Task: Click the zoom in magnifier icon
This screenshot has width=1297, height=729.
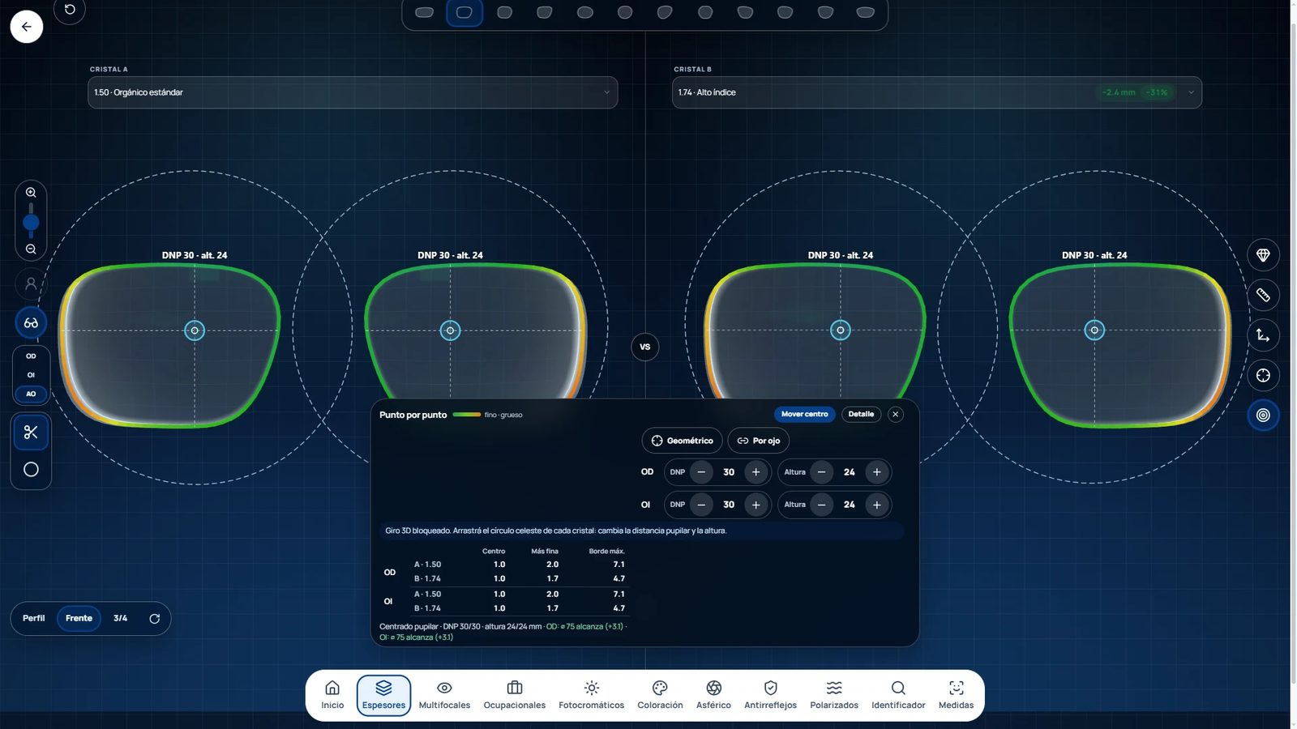Action: [31, 193]
